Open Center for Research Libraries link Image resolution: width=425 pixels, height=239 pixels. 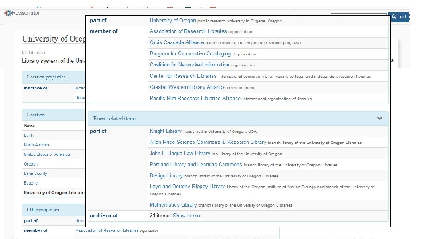[x=183, y=76]
